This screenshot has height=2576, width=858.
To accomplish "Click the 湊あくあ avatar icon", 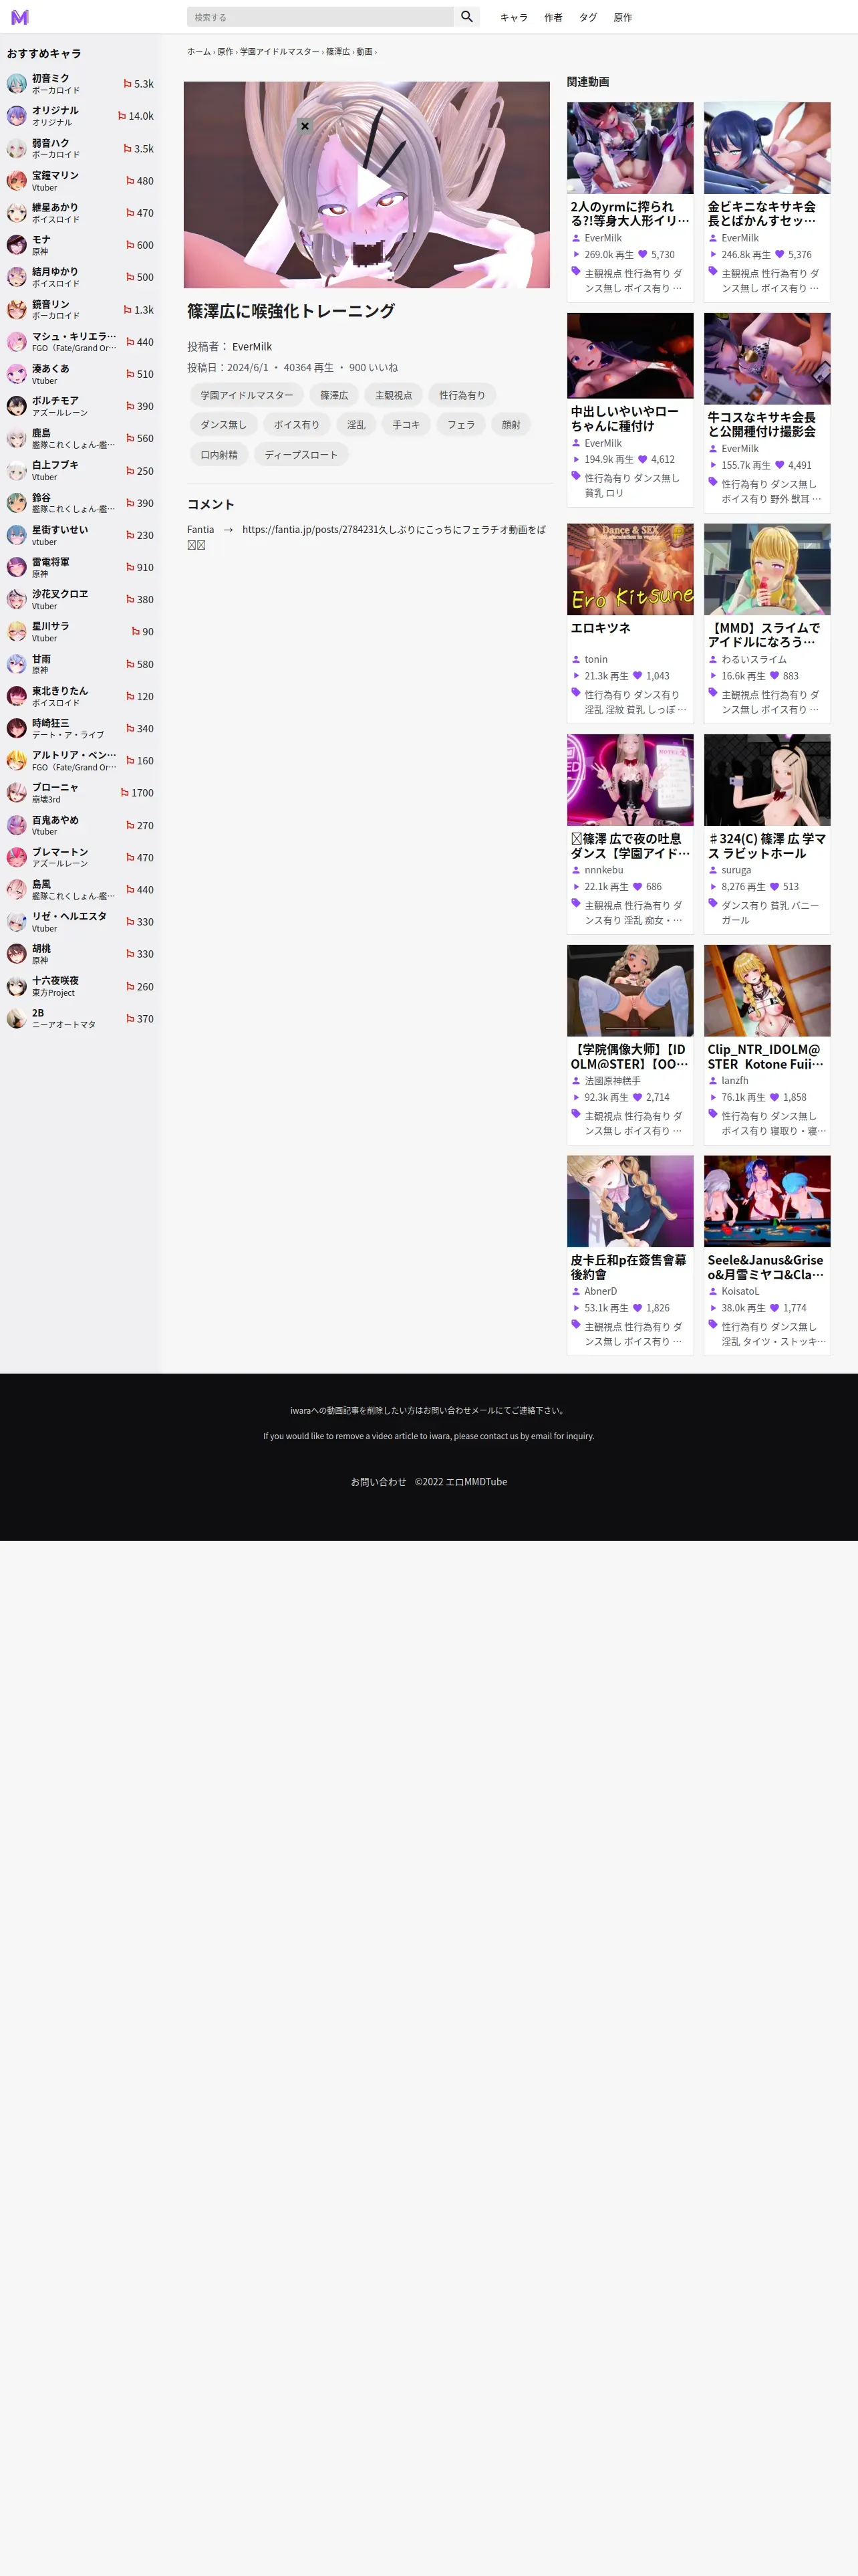I will (x=17, y=374).
